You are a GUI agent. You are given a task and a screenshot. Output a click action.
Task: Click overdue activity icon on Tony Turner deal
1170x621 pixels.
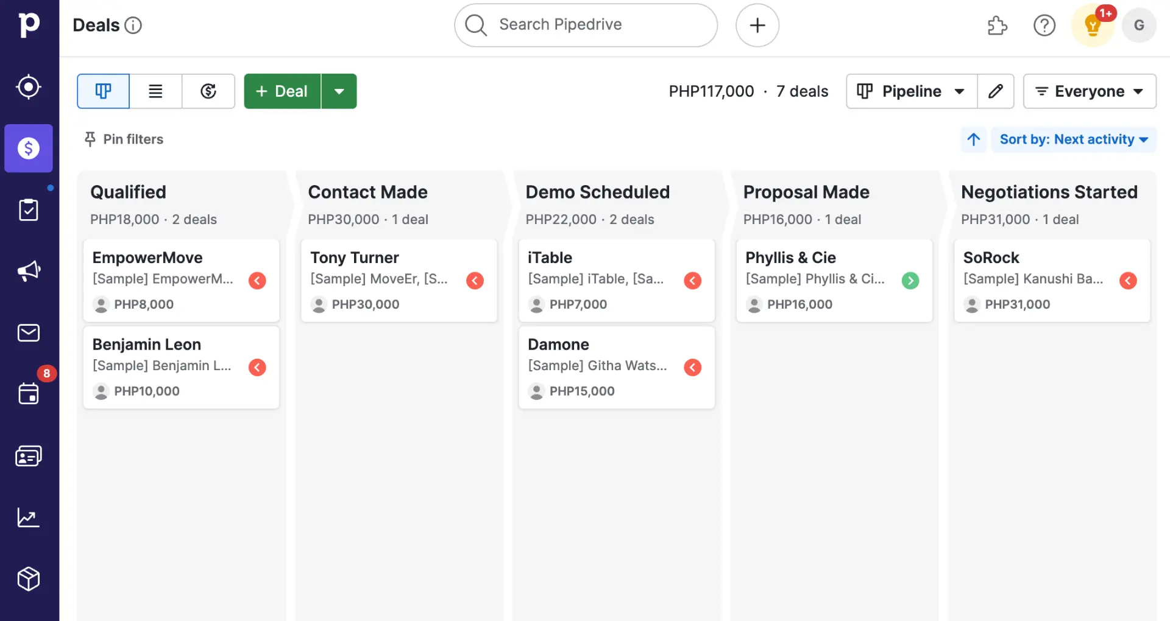pos(475,281)
